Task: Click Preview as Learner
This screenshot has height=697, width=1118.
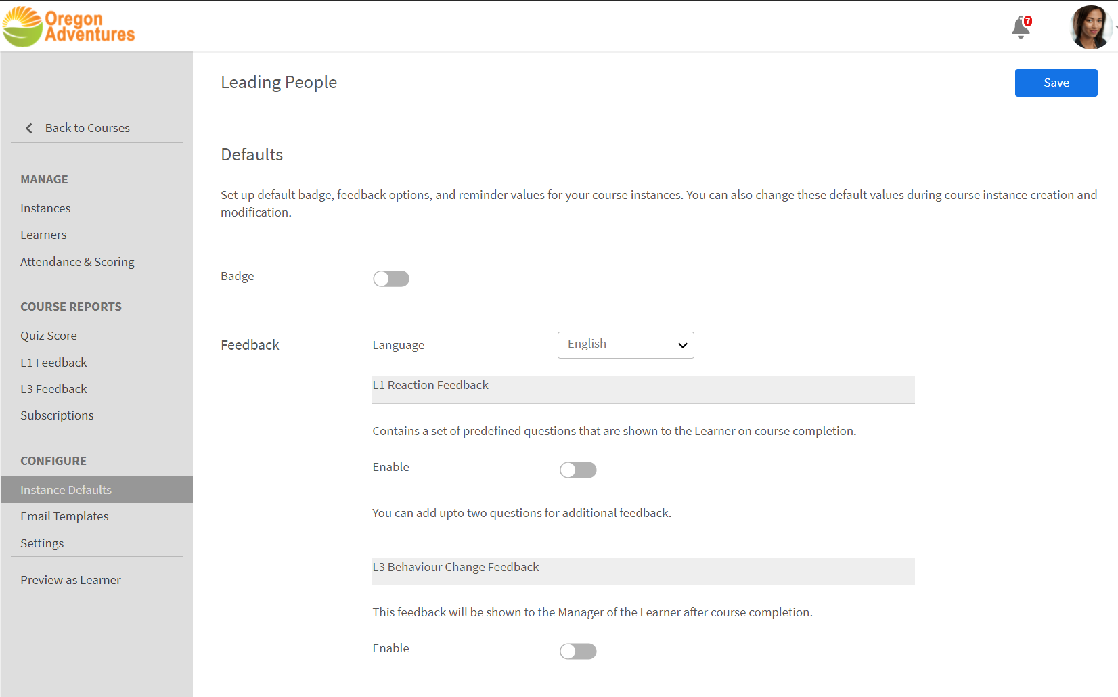Action: pyautogui.click(x=70, y=580)
